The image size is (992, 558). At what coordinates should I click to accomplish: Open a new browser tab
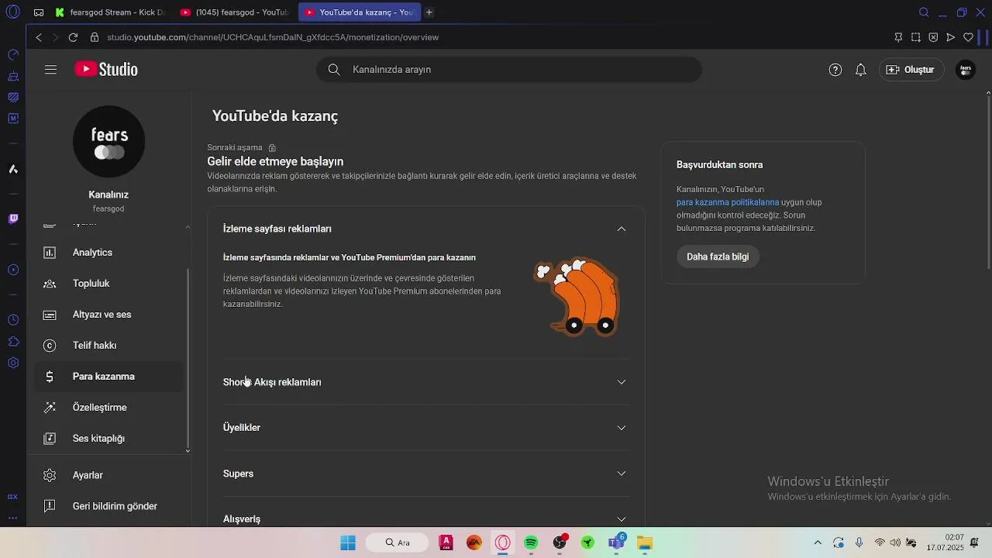(x=429, y=12)
